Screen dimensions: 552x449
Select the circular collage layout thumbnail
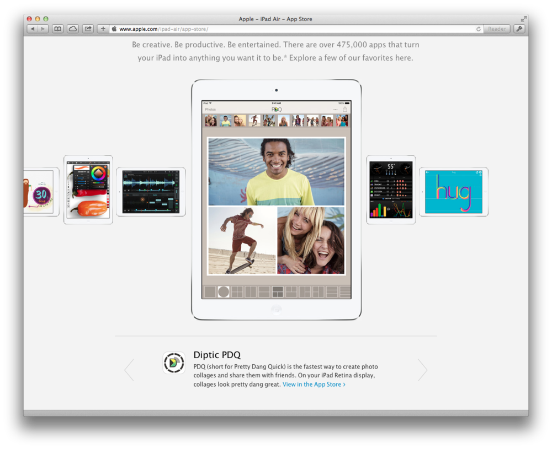coord(223,291)
